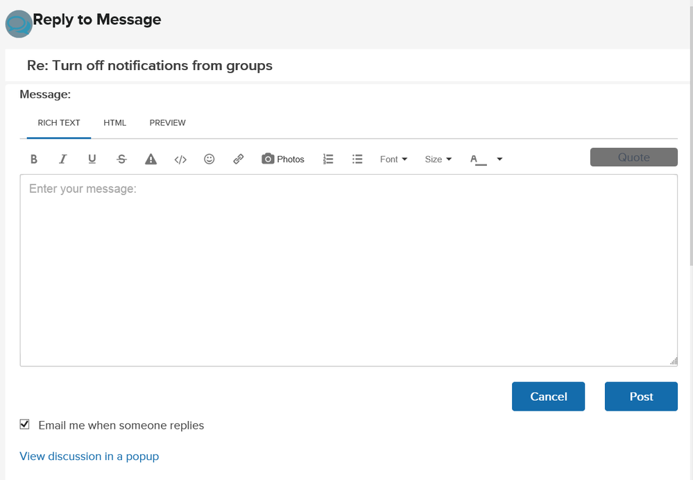The image size is (693, 480).
Task: Open the emoji smiley picker
Action: coord(209,159)
